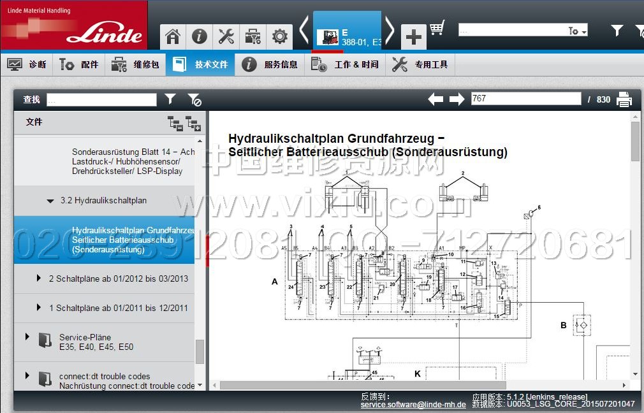Go to next page with right arrow
The height and width of the screenshot is (413, 644).
[457, 99]
